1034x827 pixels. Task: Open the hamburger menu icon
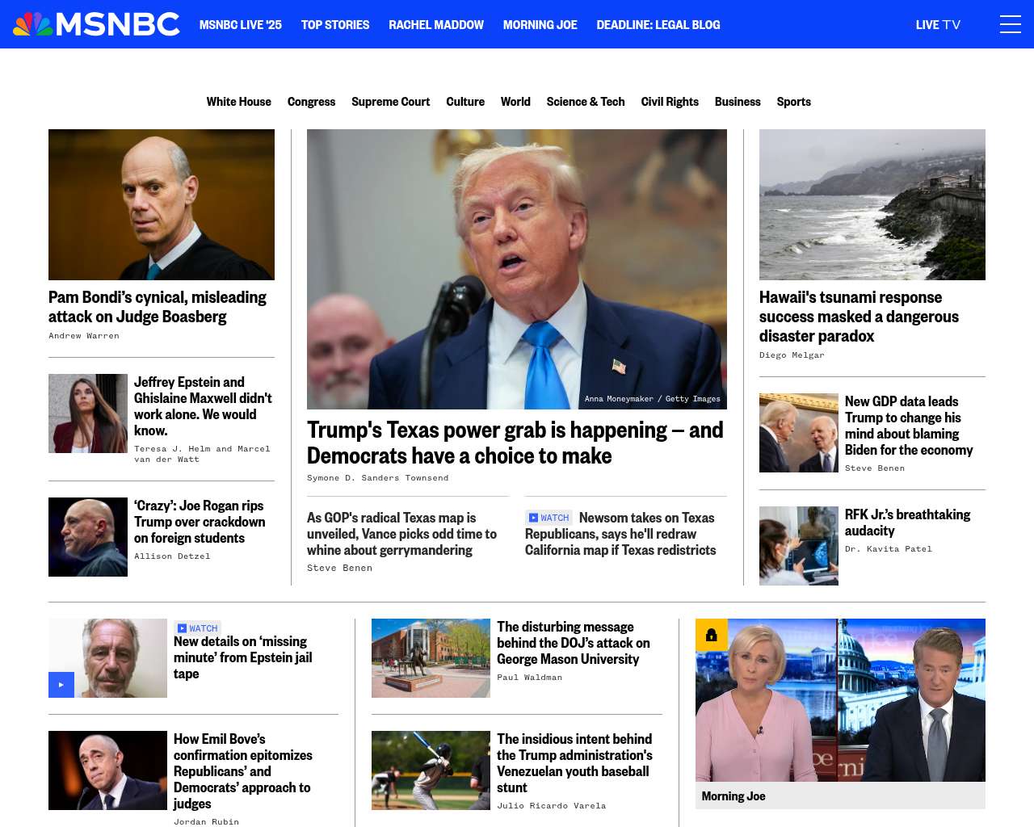1010,24
